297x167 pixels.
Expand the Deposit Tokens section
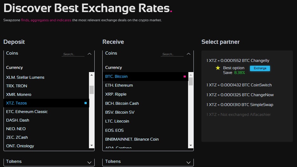coord(89,162)
